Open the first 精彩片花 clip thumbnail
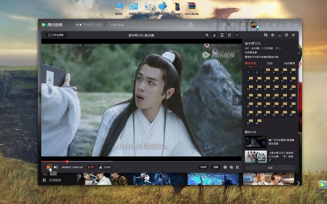Image resolution: width=327 pixels, height=204 pixels. click(x=256, y=142)
